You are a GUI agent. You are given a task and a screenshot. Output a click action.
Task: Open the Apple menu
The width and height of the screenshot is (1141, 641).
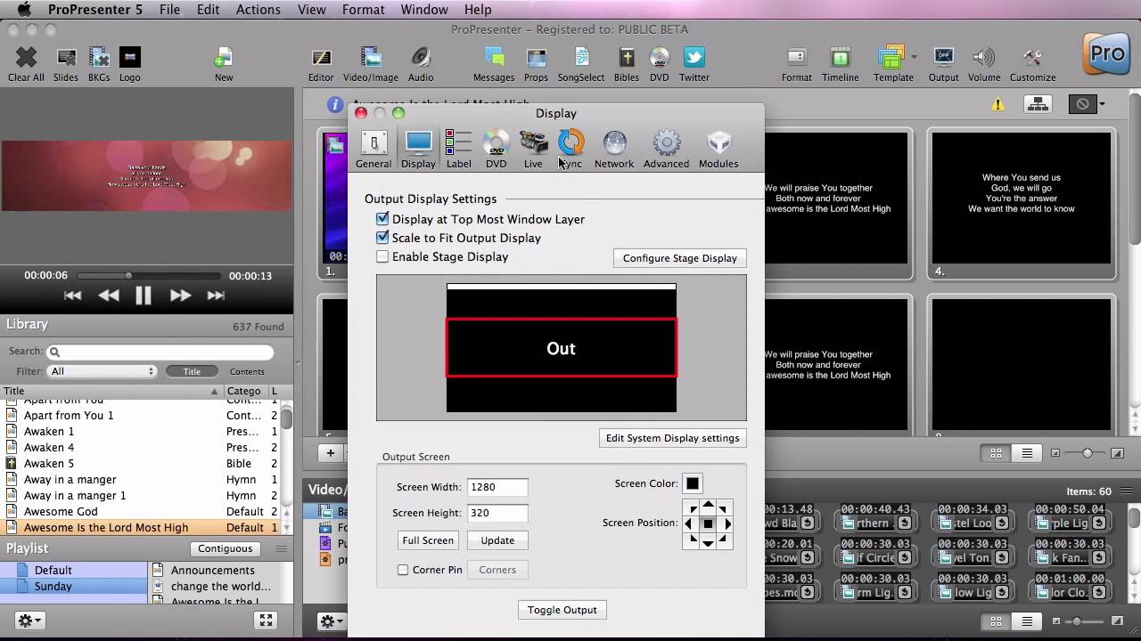point(24,10)
